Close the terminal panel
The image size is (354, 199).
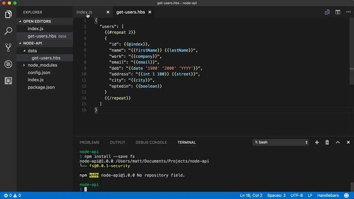[x=348, y=143]
